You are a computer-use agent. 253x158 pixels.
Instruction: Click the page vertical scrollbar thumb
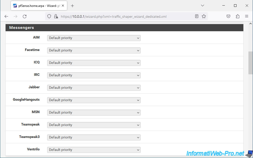tap(250, 63)
